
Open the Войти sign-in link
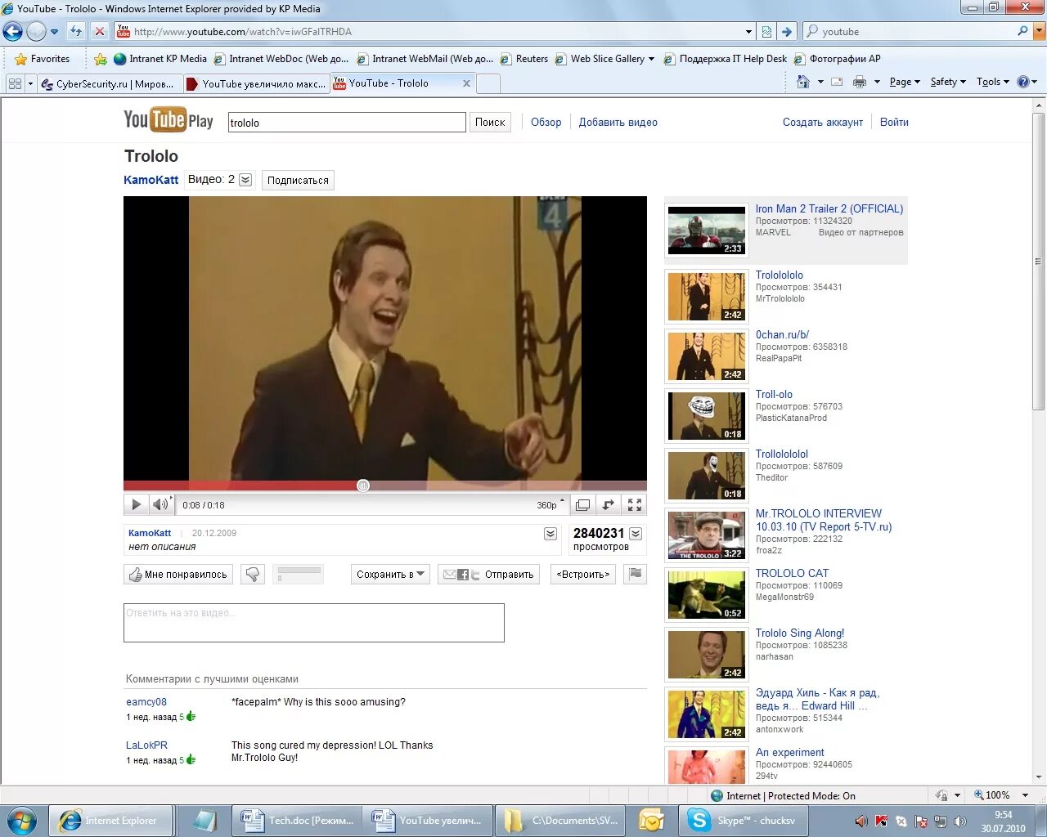click(x=894, y=123)
